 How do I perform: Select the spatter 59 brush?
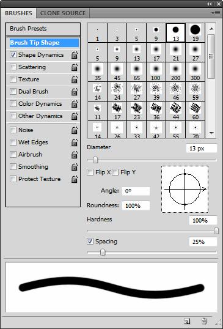pyautogui.click(x=195, y=92)
